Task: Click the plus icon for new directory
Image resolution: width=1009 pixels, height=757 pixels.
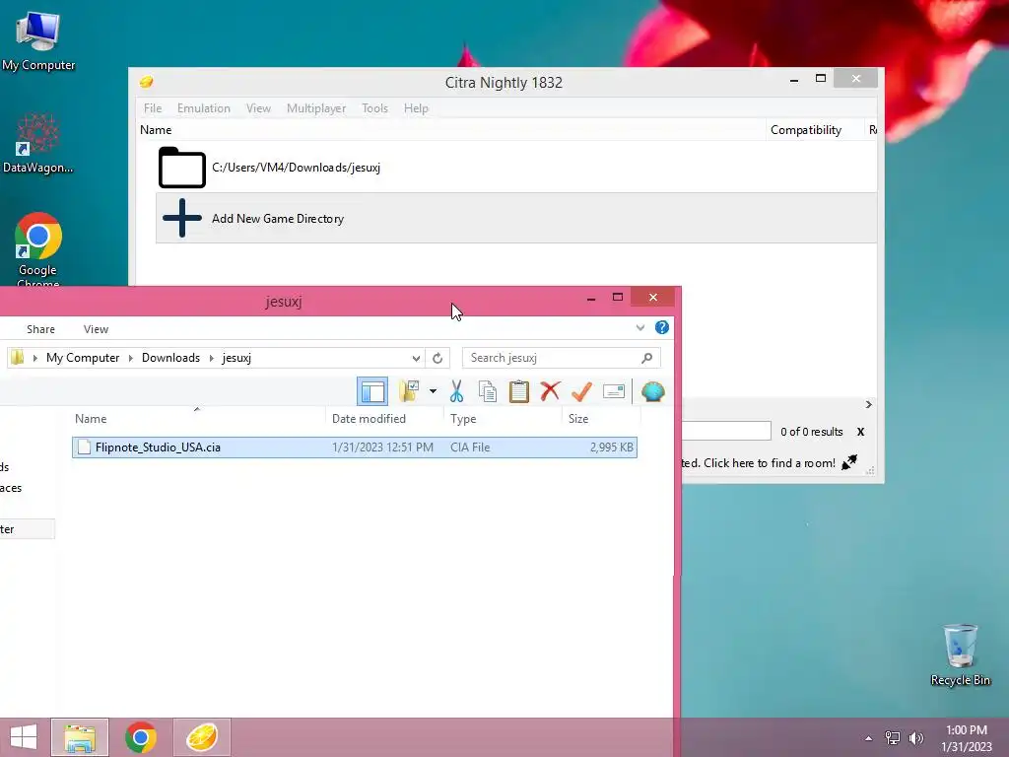Action: [182, 218]
